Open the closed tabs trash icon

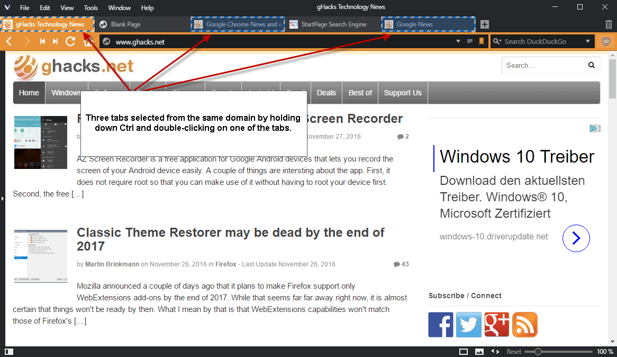[609, 24]
